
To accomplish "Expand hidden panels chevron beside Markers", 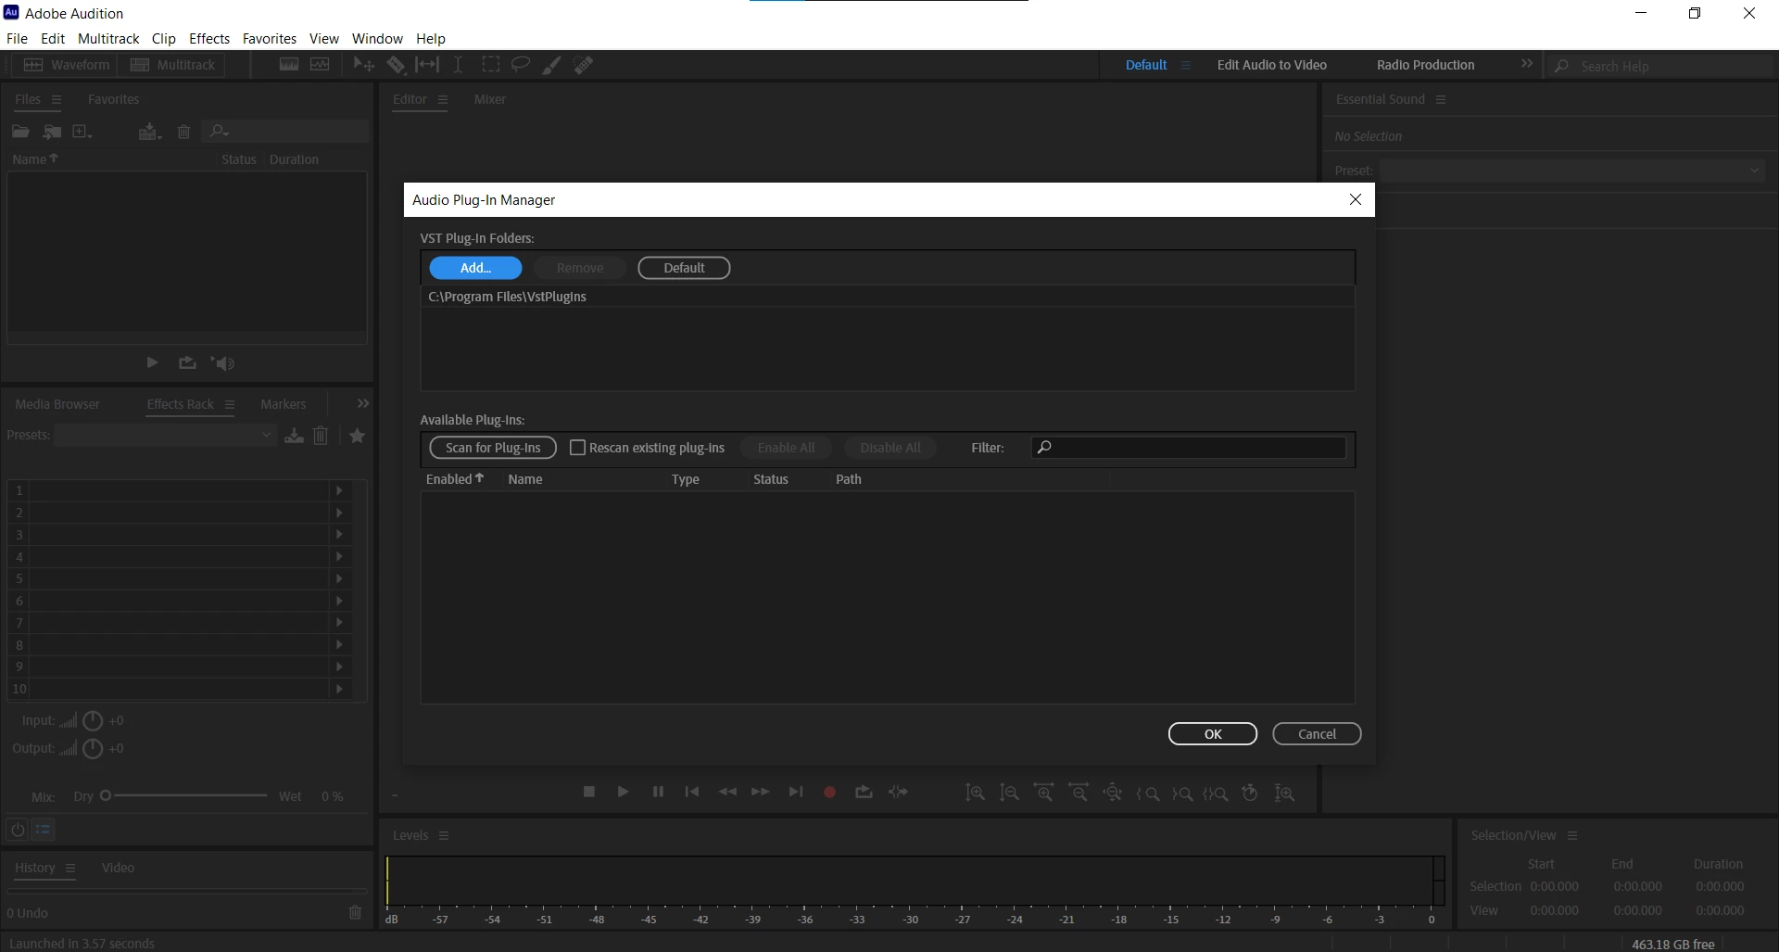I will point(363,403).
